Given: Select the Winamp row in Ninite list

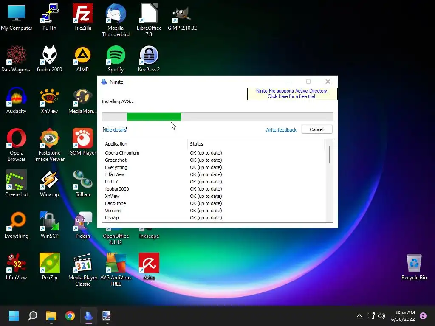Looking at the screenshot, I should click(x=214, y=211).
